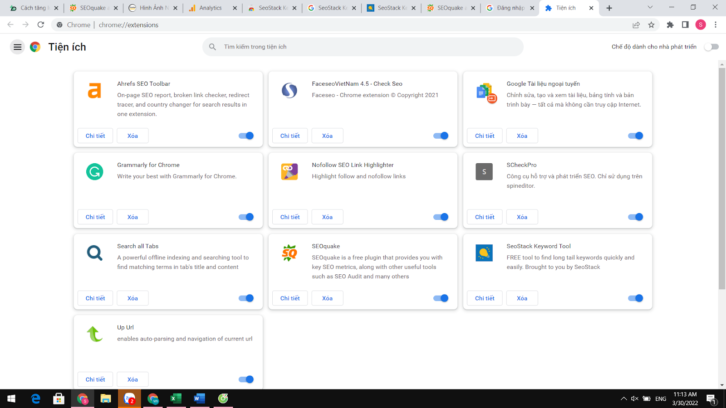
Task: Expand the system tray hidden icons chevron
Action: (623, 398)
